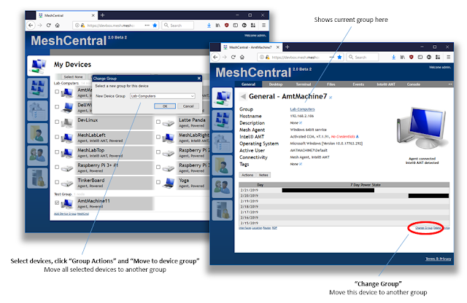This screenshot has height=303, width=467.
Task: Click the Notes button under device details
Action: point(263,175)
